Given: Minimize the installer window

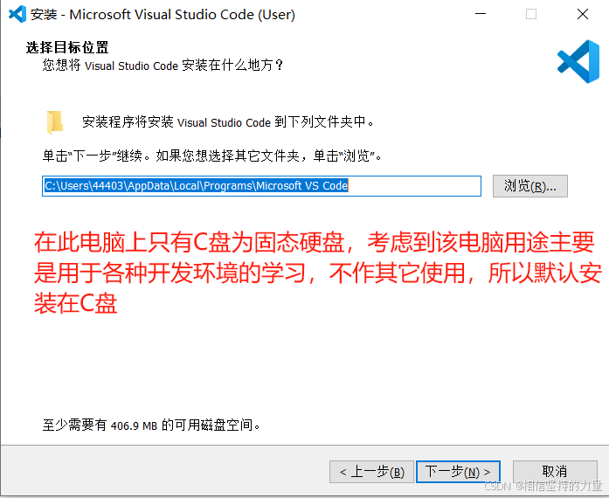Looking at the screenshot, I should (x=481, y=14).
